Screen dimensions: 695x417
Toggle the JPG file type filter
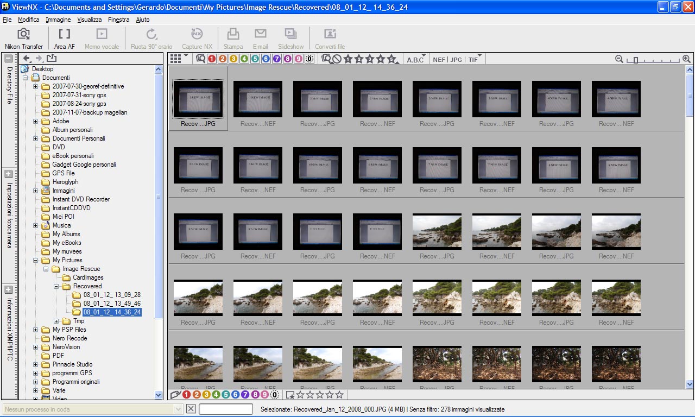pyautogui.click(x=456, y=60)
